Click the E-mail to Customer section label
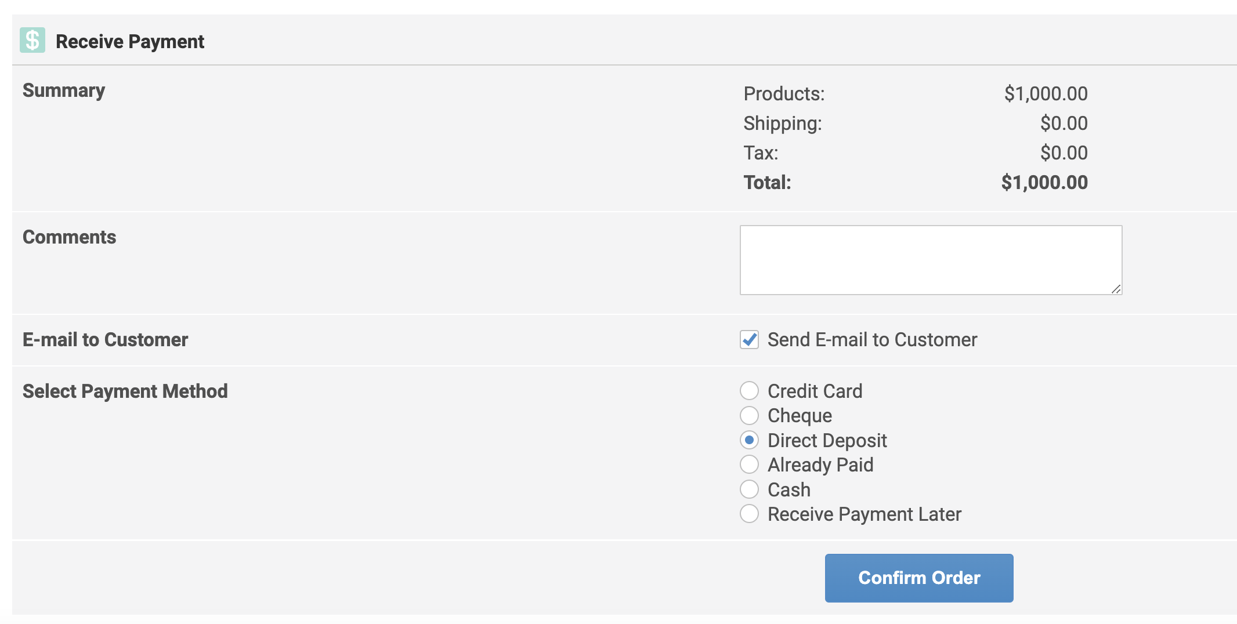This screenshot has width=1237, height=624. click(105, 340)
